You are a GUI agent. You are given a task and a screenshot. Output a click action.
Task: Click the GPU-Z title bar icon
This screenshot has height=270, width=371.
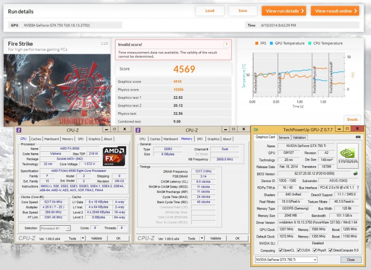point(256,130)
